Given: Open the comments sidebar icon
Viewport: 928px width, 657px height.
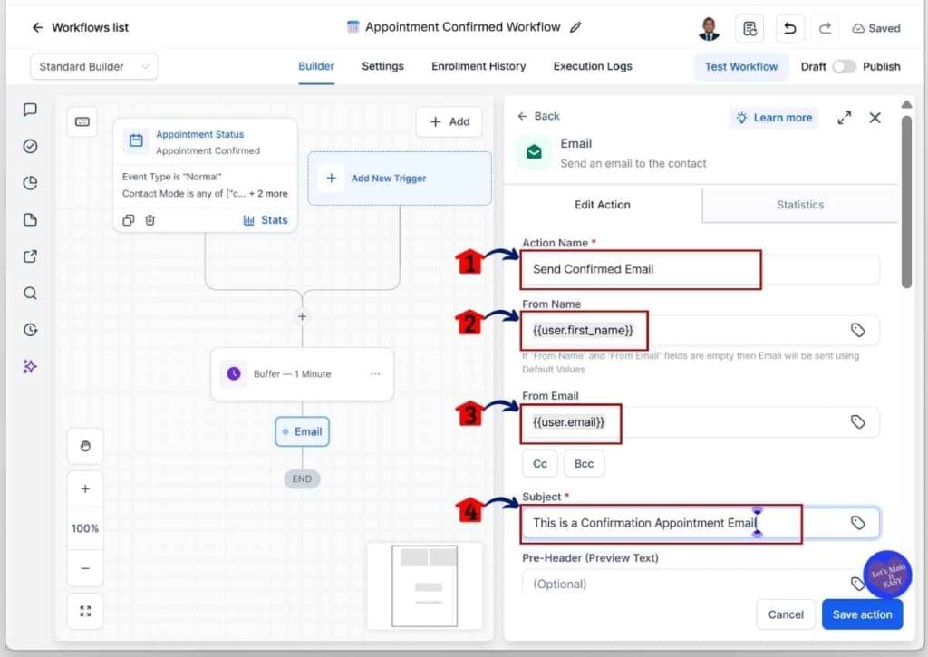Looking at the screenshot, I should tap(30, 110).
